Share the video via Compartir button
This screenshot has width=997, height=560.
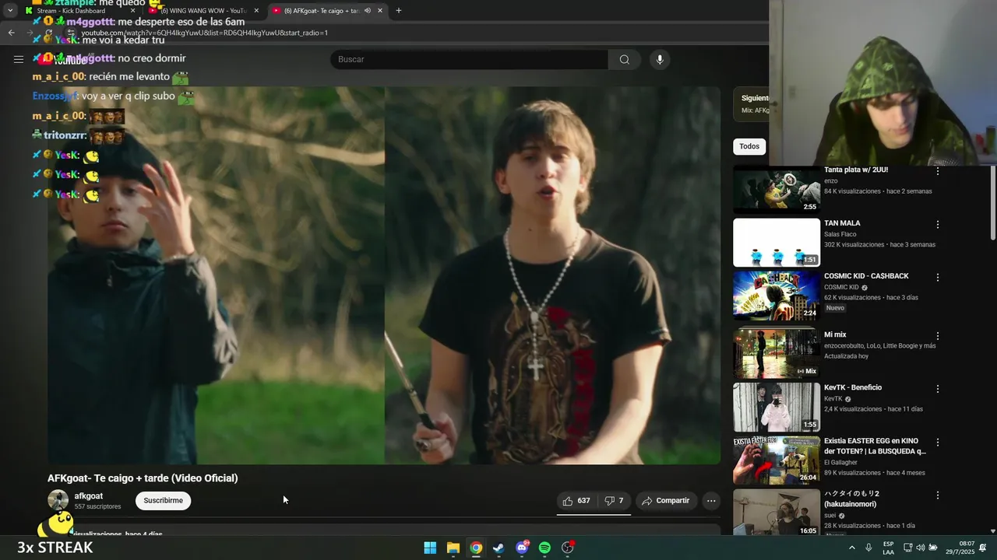click(x=665, y=501)
